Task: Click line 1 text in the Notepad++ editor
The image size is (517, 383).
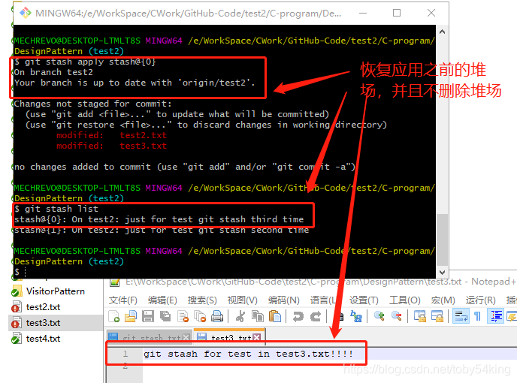Action: tap(248, 354)
